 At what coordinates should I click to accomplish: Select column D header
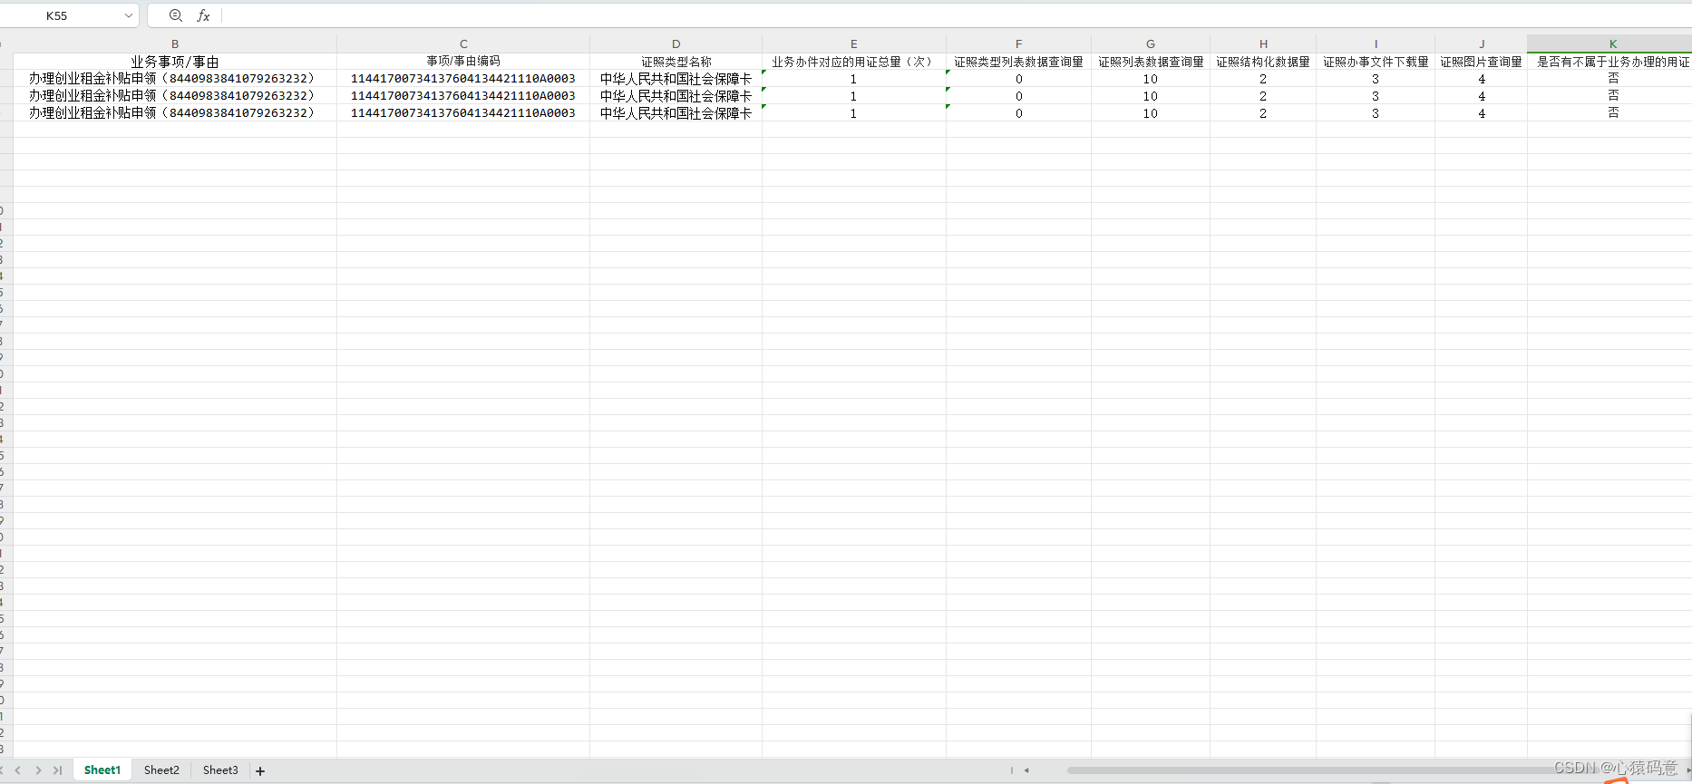coord(676,44)
